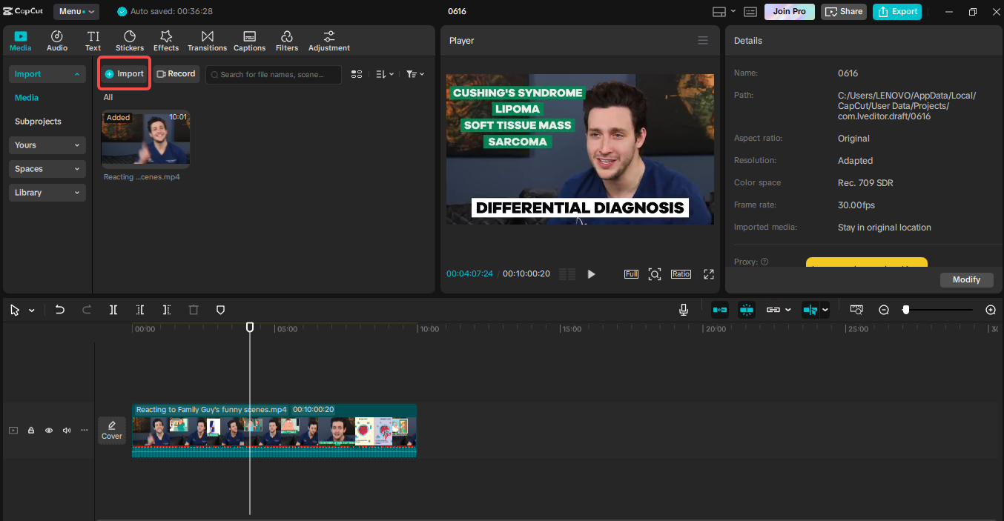Lock the video track
Screen dimensions: 1004x521
tap(30, 430)
